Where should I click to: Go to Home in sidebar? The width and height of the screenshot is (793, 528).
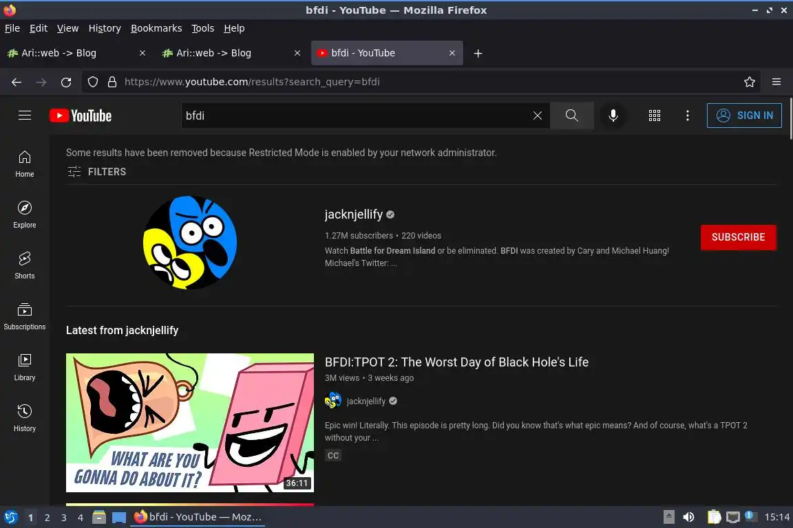(x=24, y=164)
